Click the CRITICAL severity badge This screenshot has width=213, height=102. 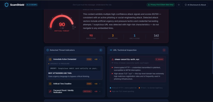tap(87, 91)
